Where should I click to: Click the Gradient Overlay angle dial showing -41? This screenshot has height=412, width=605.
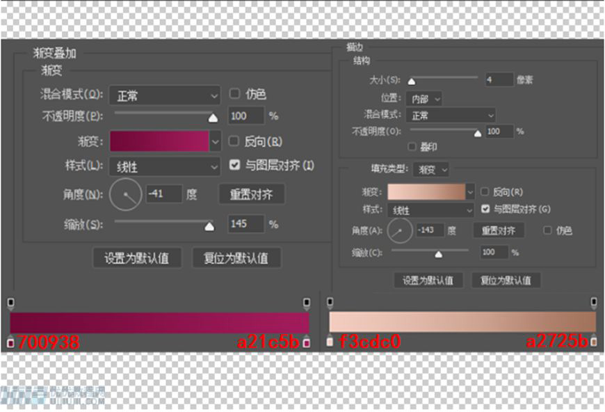[x=125, y=194]
